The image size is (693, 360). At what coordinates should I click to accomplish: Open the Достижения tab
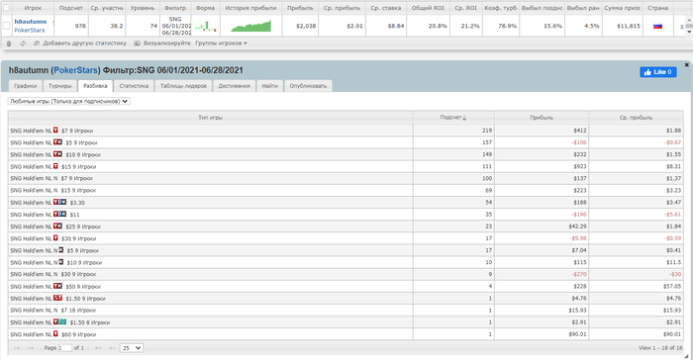(235, 86)
